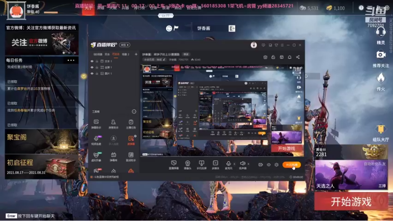Select the orange active scene tab
This screenshot has height=221, width=393.
click(116, 54)
